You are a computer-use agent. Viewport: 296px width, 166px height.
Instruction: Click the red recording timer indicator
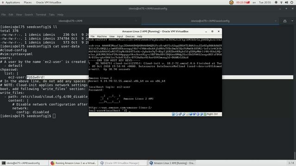243,2
